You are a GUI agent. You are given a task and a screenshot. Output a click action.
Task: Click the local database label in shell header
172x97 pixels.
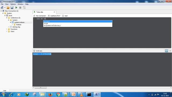pos(66,16)
